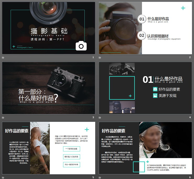Select slide 5 with blonde woman photo
The width and height of the screenshot is (194, 179).
48,148
